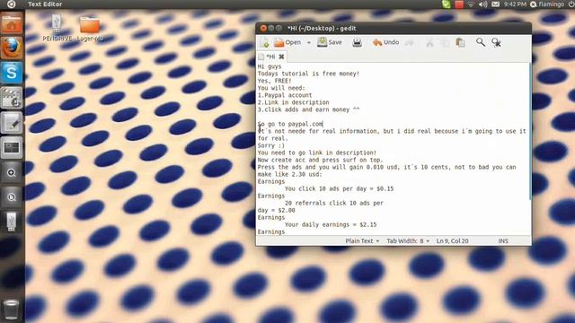
Task: Click 'Your daily earnings = $2.15' line
Action: (x=331, y=224)
